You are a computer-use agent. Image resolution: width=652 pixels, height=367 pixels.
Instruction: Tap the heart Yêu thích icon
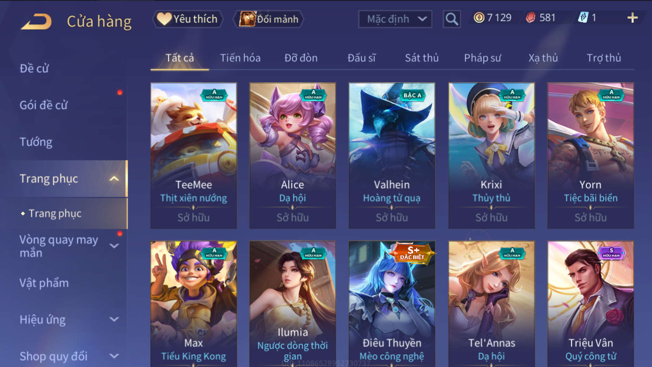coord(164,19)
